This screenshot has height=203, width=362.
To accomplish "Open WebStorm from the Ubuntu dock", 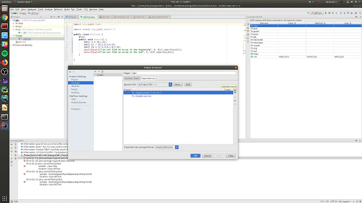I will tap(5, 98).
